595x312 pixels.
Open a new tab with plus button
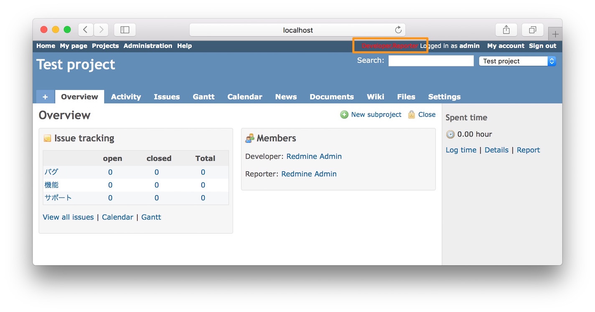555,34
